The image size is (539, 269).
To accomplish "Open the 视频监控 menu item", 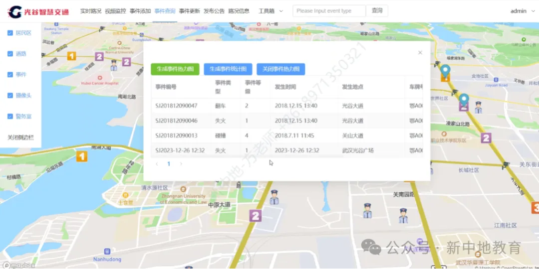I will click(115, 11).
